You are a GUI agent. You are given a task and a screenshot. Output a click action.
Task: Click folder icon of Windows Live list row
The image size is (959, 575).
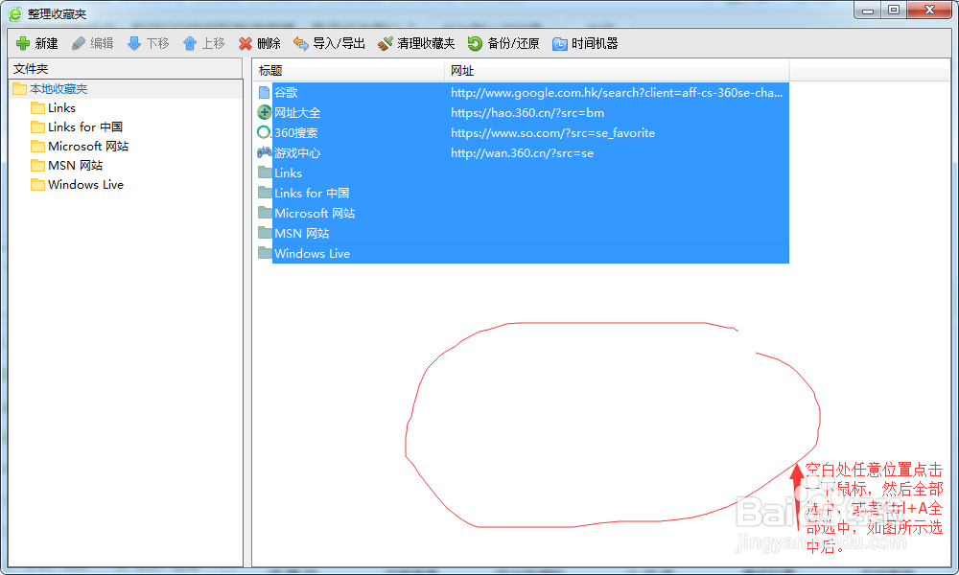click(265, 253)
